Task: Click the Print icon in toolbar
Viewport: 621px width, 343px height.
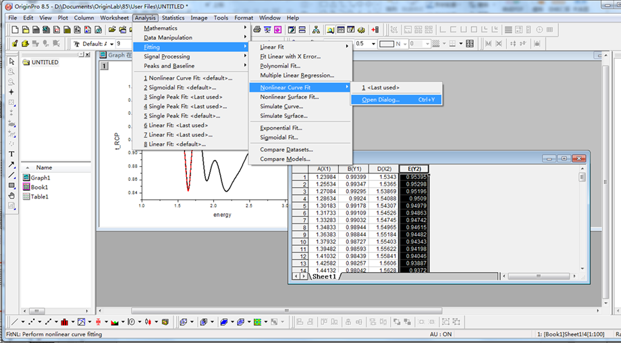Action: [256, 30]
